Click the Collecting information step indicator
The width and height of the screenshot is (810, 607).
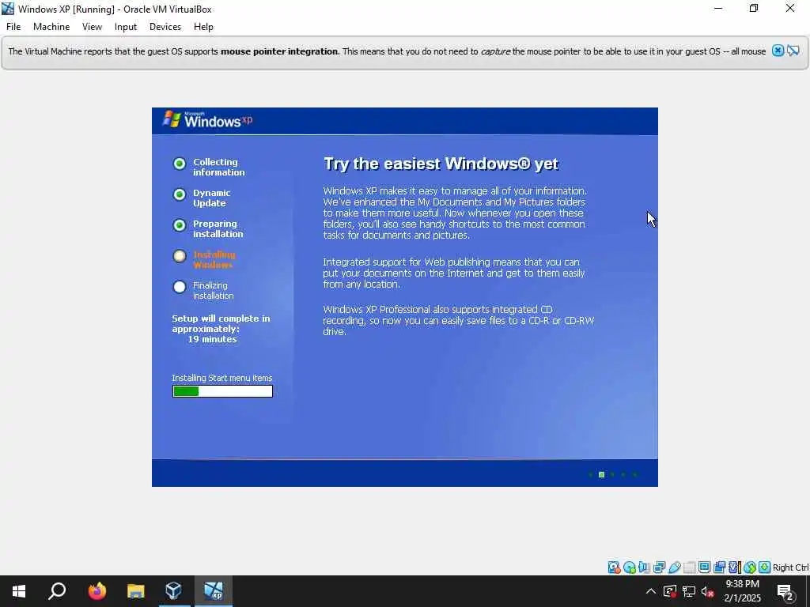coord(180,164)
